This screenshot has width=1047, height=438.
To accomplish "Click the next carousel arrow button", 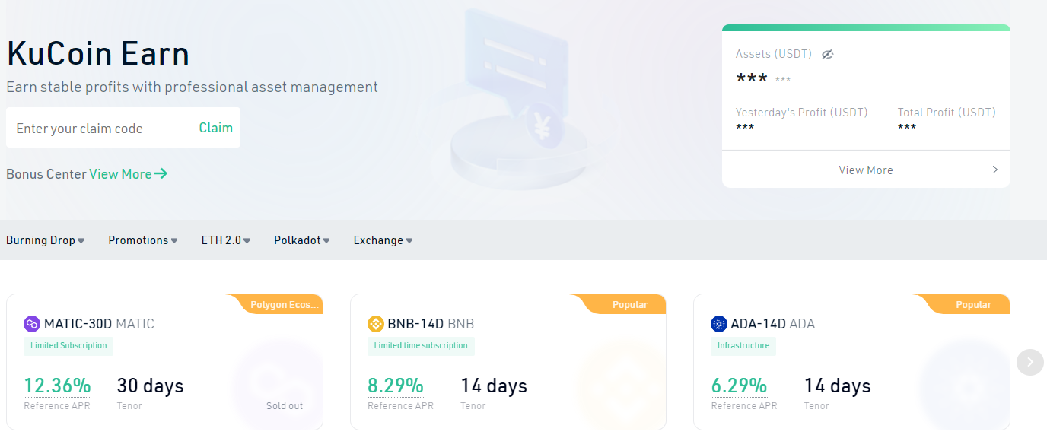I will [1030, 362].
